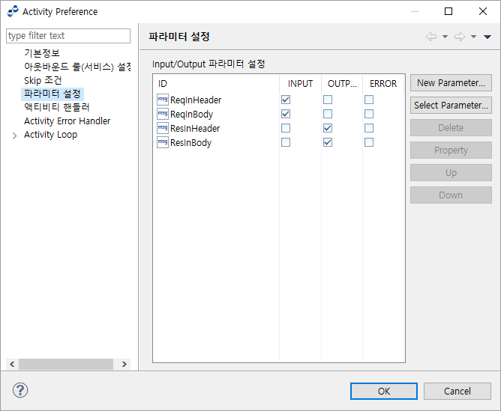Click the msg icon beside ReqInHeader
Image resolution: width=501 pixels, height=411 pixels.
(163, 100)
